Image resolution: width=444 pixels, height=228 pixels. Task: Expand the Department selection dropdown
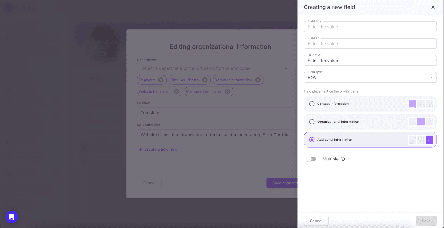coord(286,68)
